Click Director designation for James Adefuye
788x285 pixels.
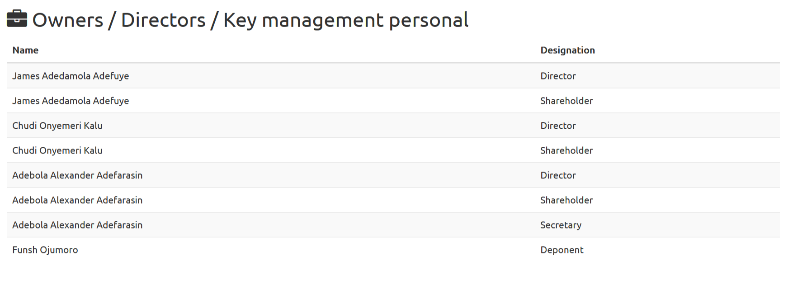click(x=558, y=76)
